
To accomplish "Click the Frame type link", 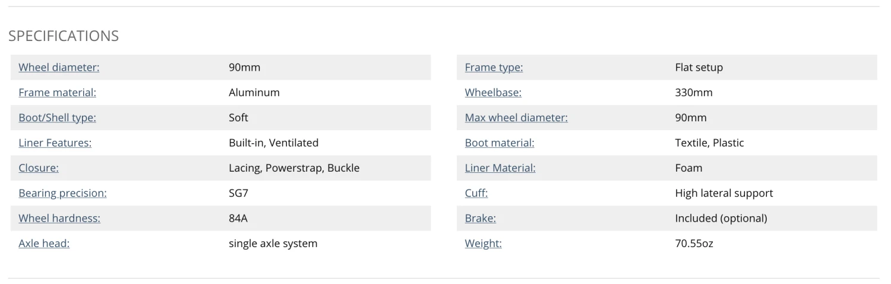I will click(494, 68).
